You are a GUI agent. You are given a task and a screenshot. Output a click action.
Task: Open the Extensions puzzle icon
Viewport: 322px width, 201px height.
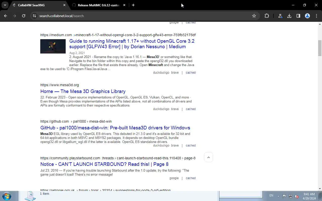(x=267, y=16)
